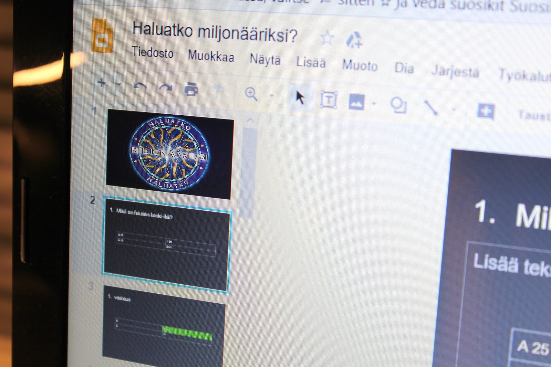Open the Työkalut menu
Viewport: 551px width, 367px height.
pyautogui.click(x=524, y=75)
